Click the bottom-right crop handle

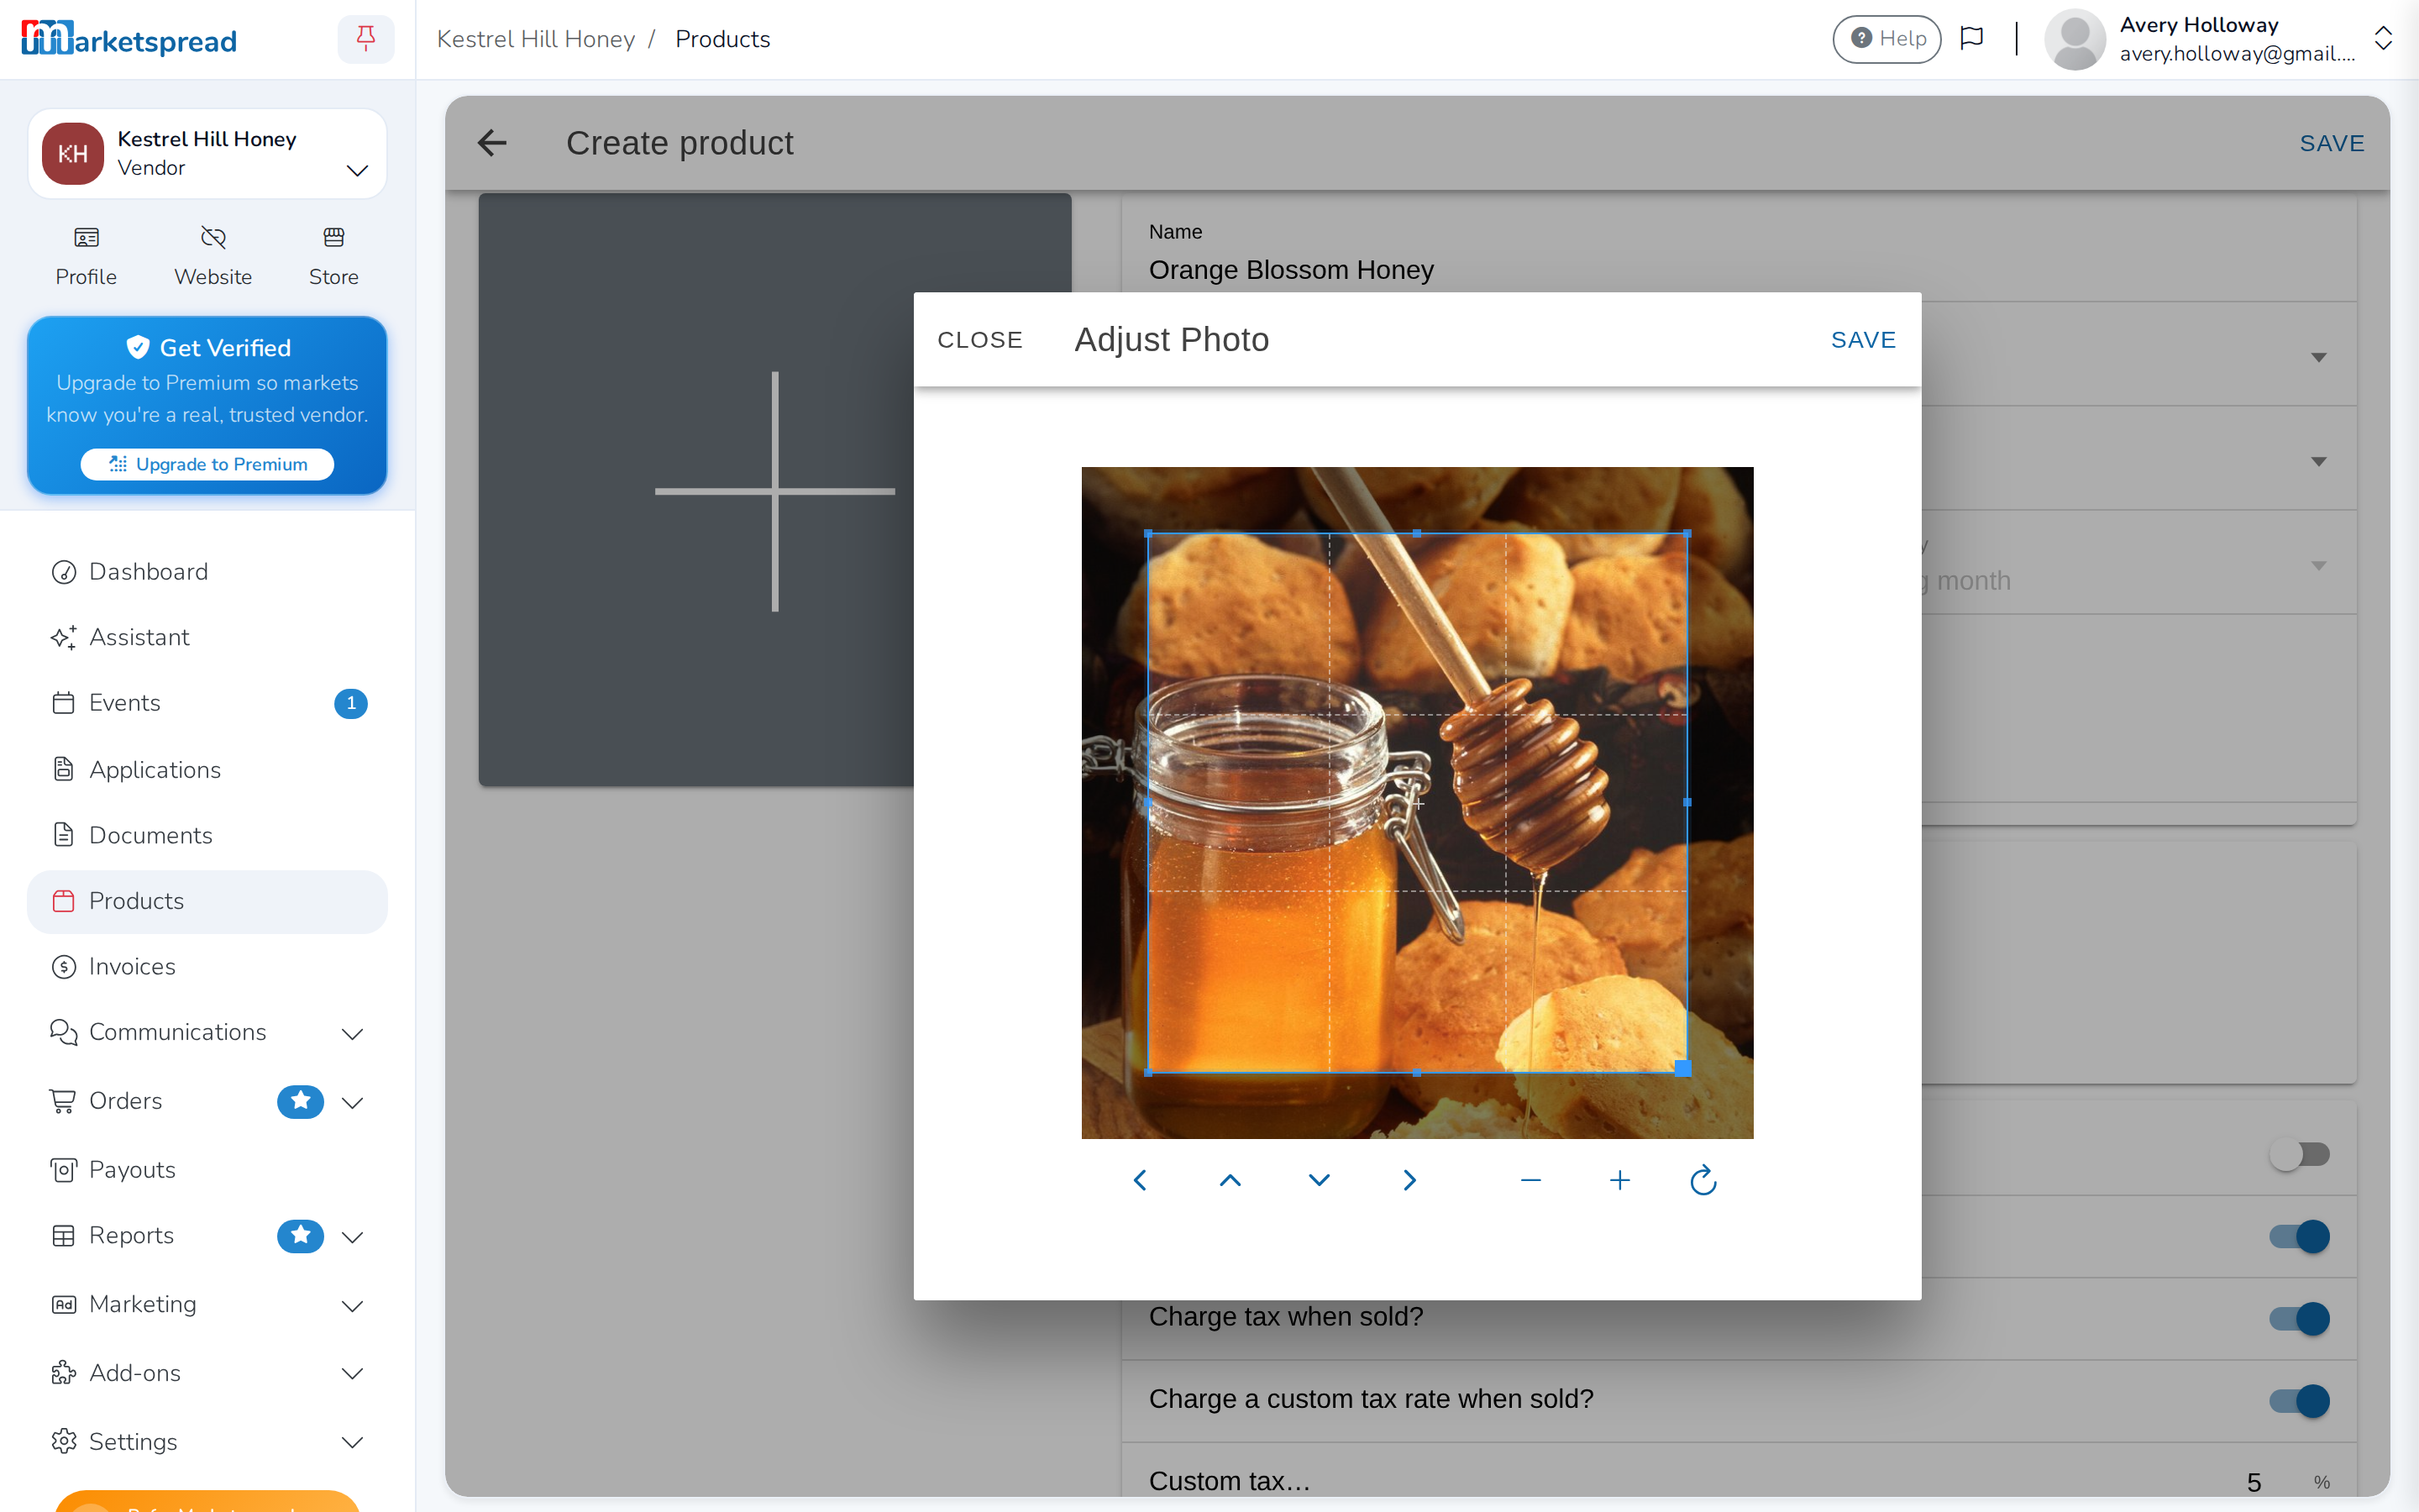coord(1683,1068)
